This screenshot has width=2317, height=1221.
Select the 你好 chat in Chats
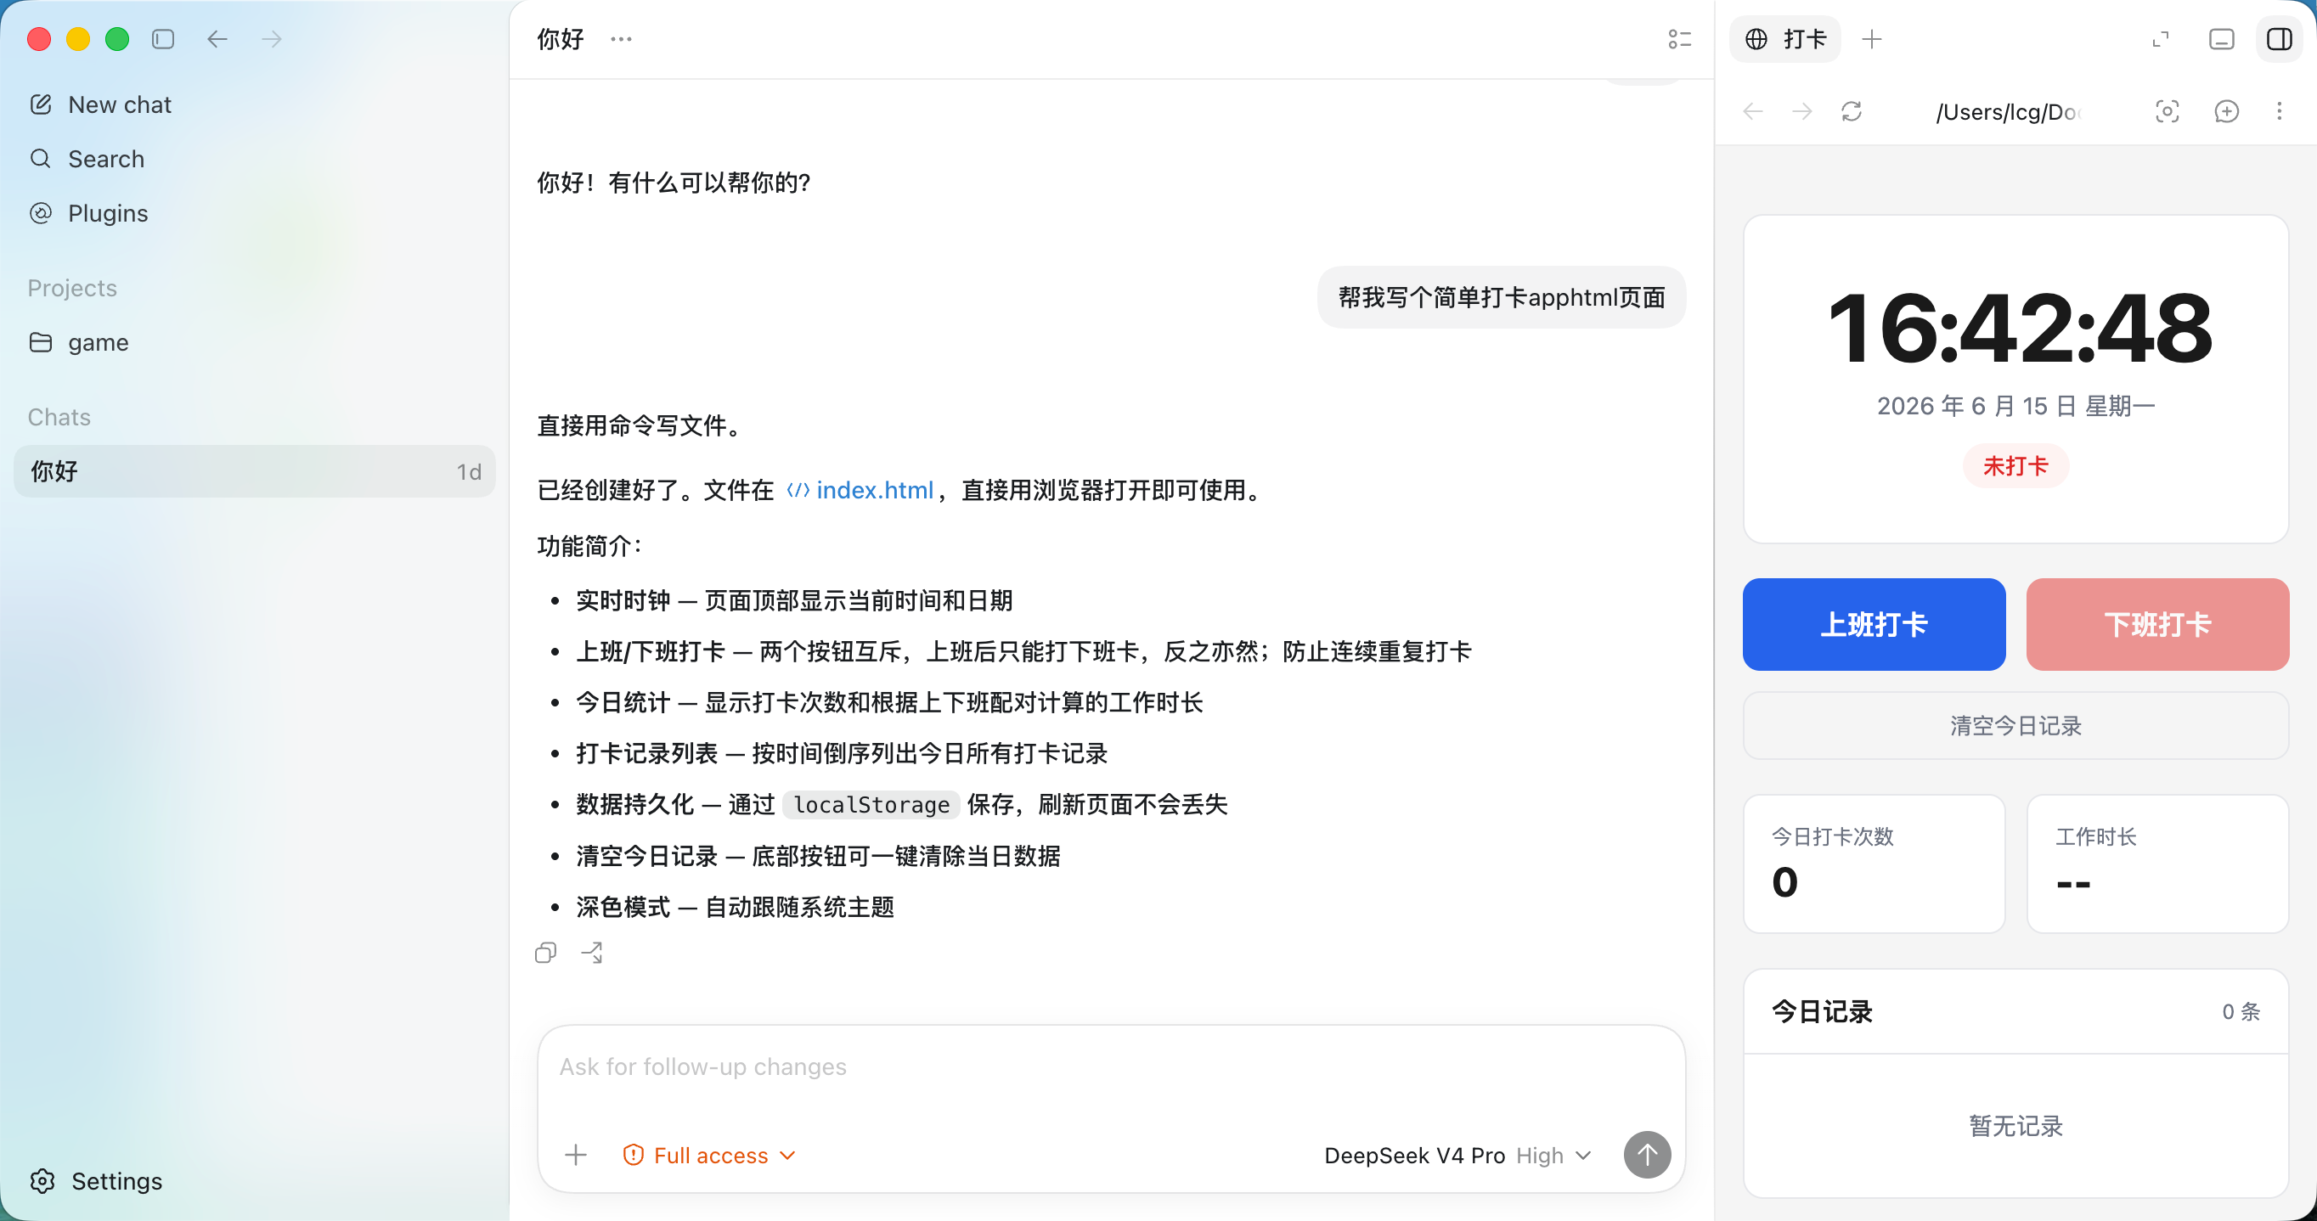click(x=255, y=470)
